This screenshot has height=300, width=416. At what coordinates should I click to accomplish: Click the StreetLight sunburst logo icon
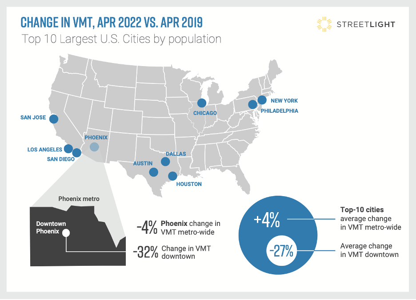tap(325, 24)
